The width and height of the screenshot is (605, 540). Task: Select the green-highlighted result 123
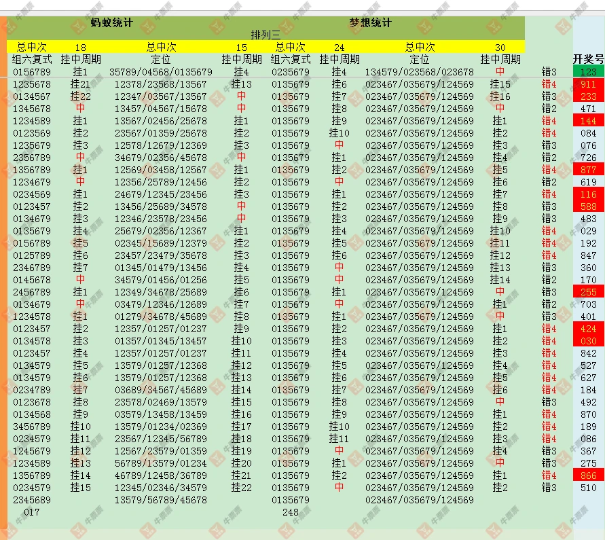pos(588,71)
